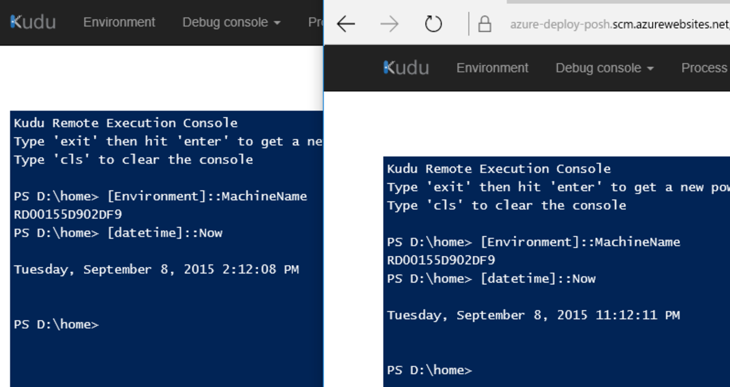Click the browser forward arrow

(389, 24)
